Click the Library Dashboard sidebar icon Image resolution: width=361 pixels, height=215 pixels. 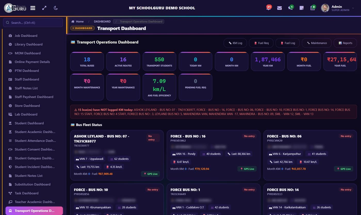[10, 44]
